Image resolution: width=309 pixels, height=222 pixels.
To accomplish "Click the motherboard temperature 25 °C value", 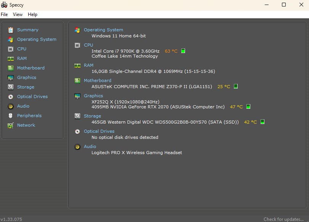I will pyautogui.click(x=224, y=87).
